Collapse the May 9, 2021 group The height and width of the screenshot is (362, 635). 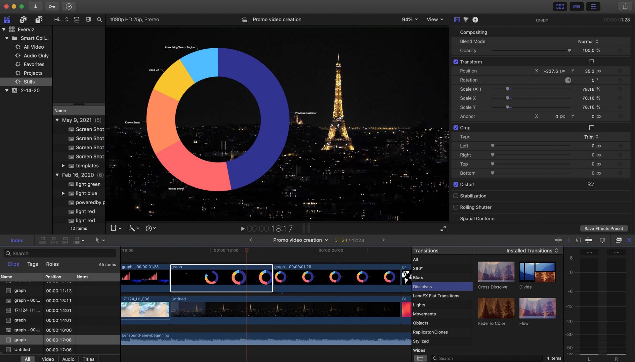click(57, 120)
